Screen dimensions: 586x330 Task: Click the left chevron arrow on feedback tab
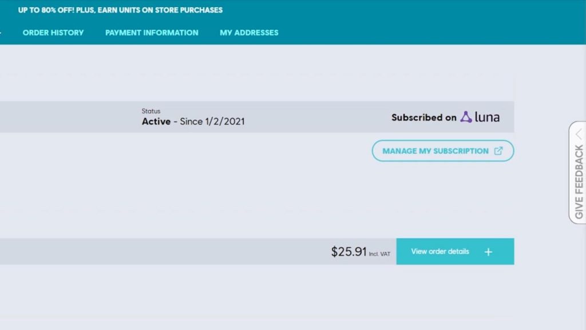click(579, 133)
